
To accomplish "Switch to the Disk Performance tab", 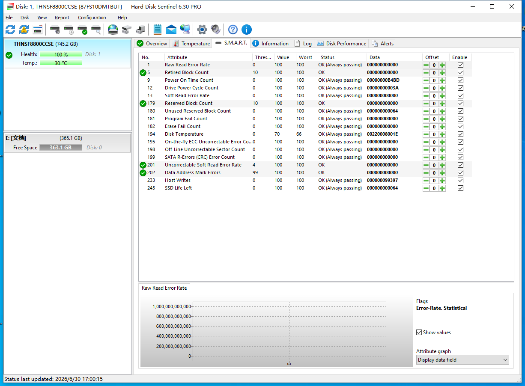I will coord(341,44).
